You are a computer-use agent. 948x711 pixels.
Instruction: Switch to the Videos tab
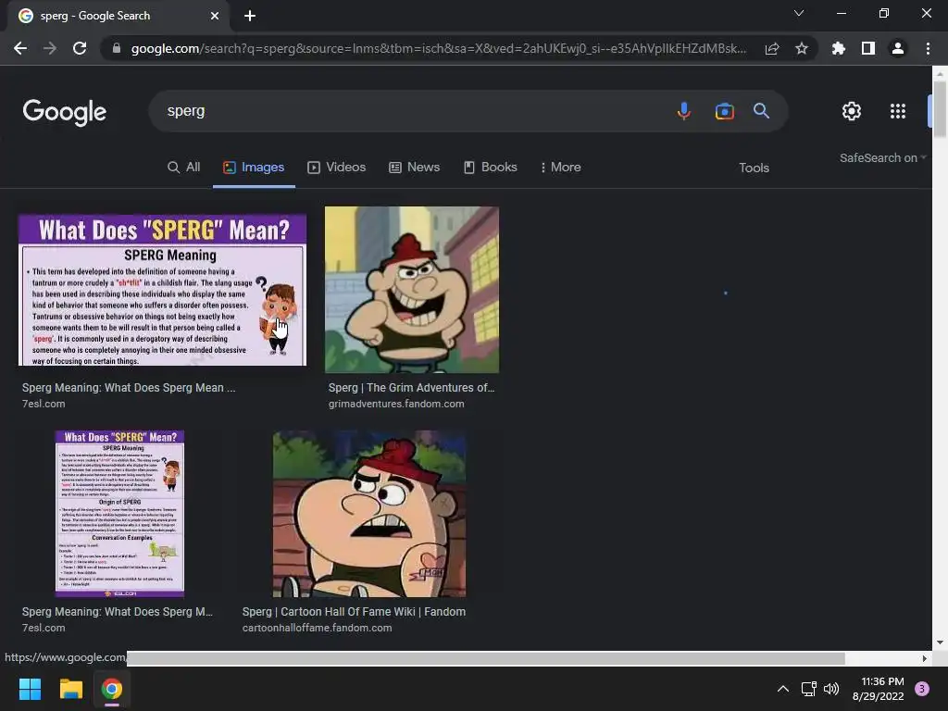(x=337, y=168)
